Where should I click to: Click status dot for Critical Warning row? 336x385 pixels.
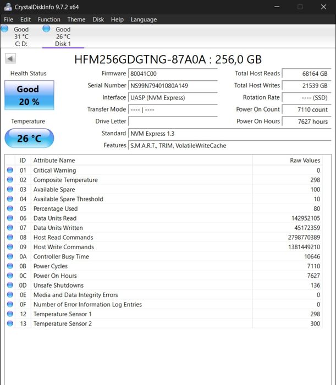(10, 170)
